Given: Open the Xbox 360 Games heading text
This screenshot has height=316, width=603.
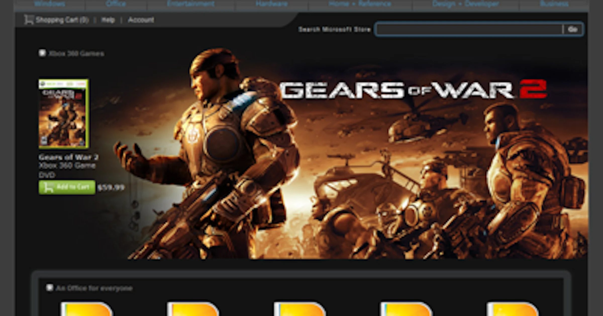Looking at the screenshot, I should coord(76,53).
